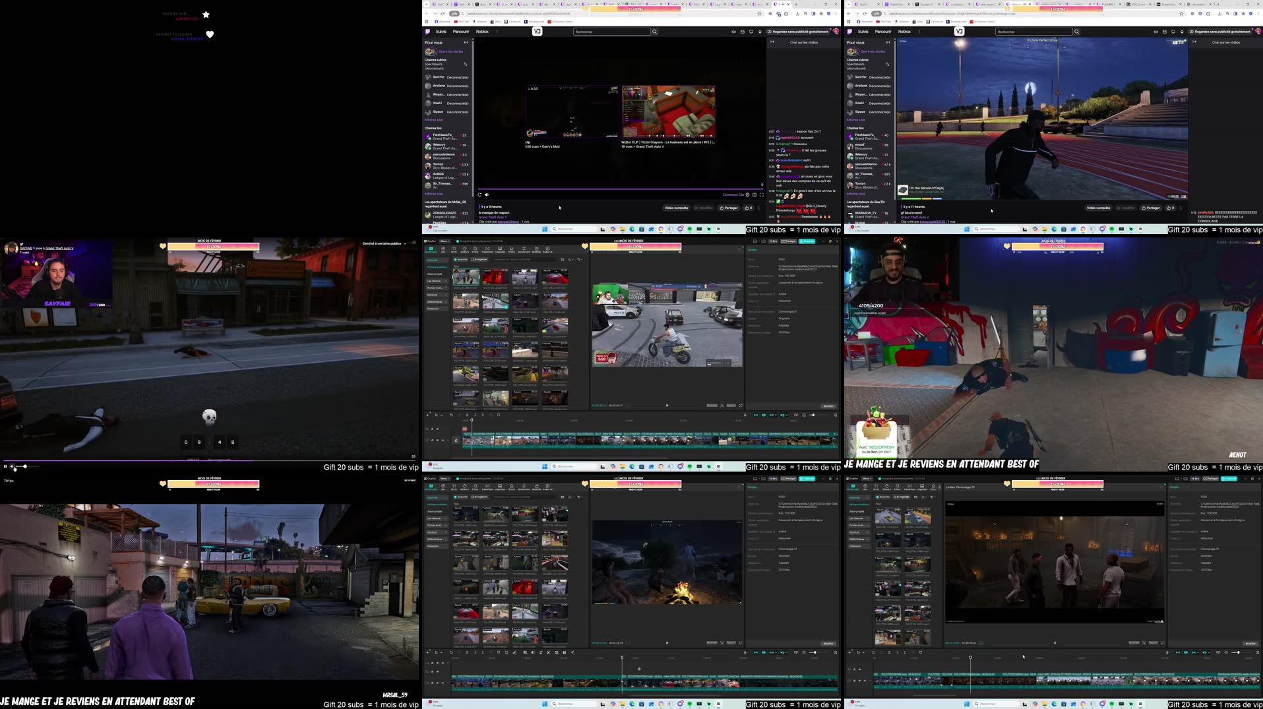This screenshot has width=1263, height=709.
Task: Toggle fullscreen on the finished Twitch clip player
Action: tap(762, 195)
